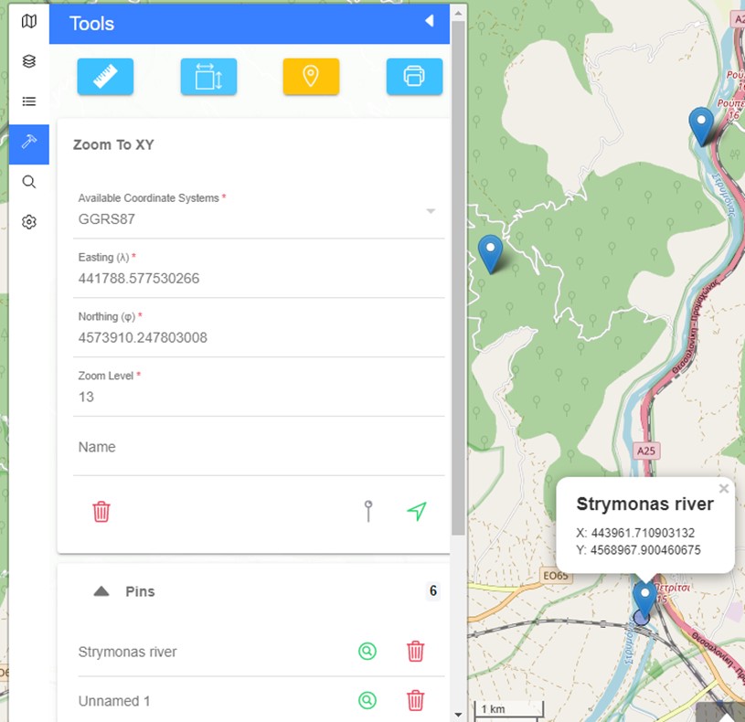This screenshot has height=722, width=745.
Task: Click the Northing value field
Action: coord(256,337)
